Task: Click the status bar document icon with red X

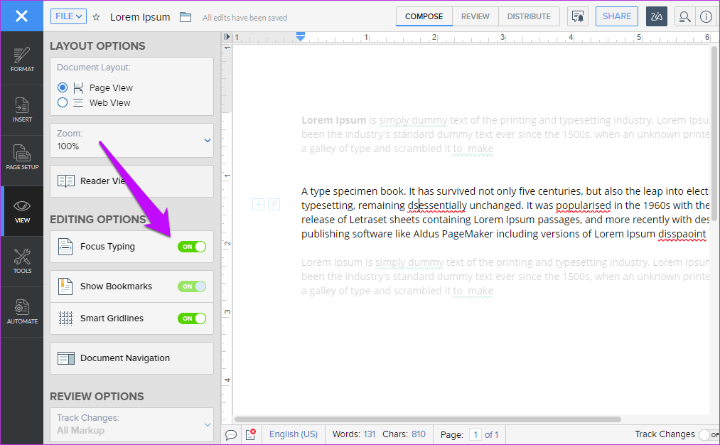Action: [x=251, y=434]
